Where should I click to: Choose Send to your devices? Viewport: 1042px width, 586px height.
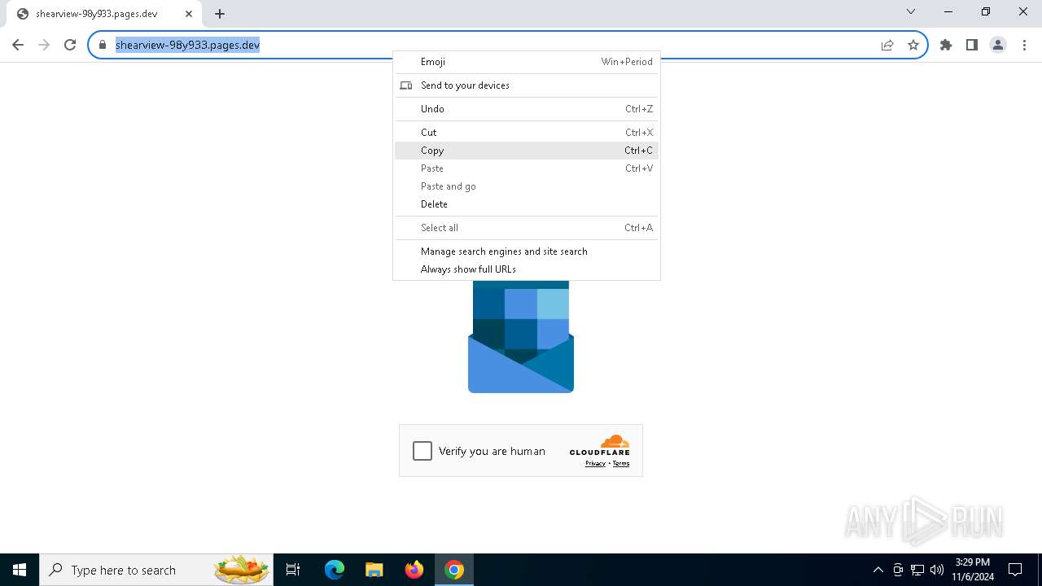pos(527,85)
